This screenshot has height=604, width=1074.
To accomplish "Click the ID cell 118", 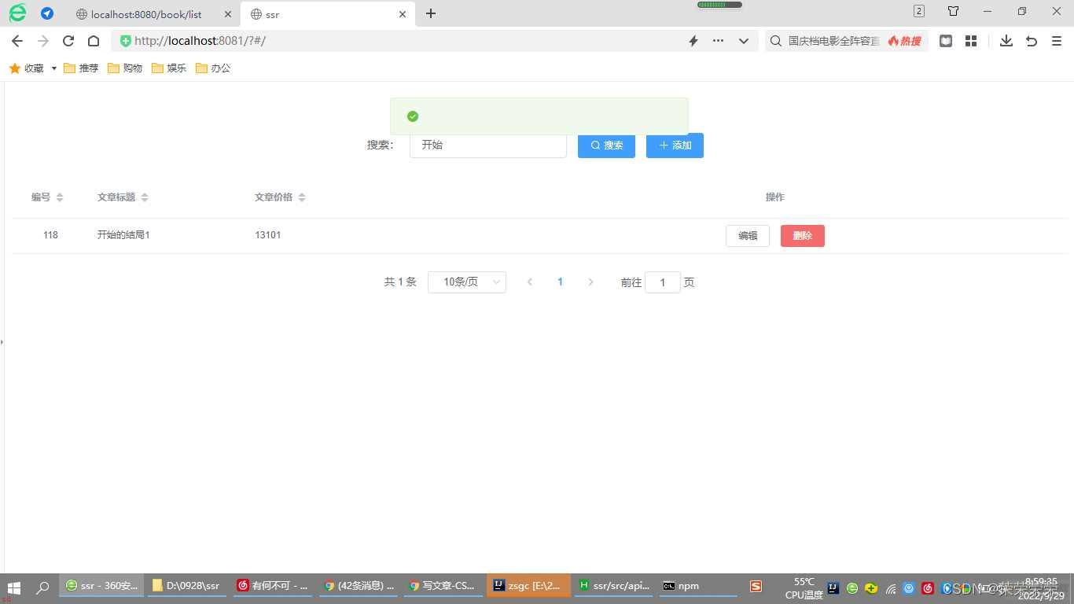I will point(50,235).
